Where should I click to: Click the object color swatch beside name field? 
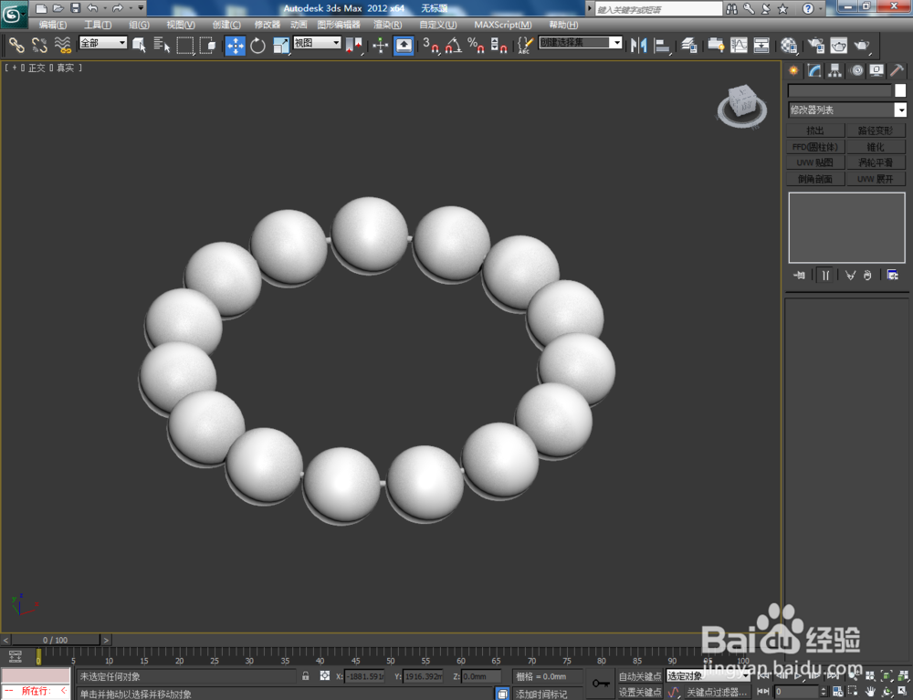[x=898, y=89]
